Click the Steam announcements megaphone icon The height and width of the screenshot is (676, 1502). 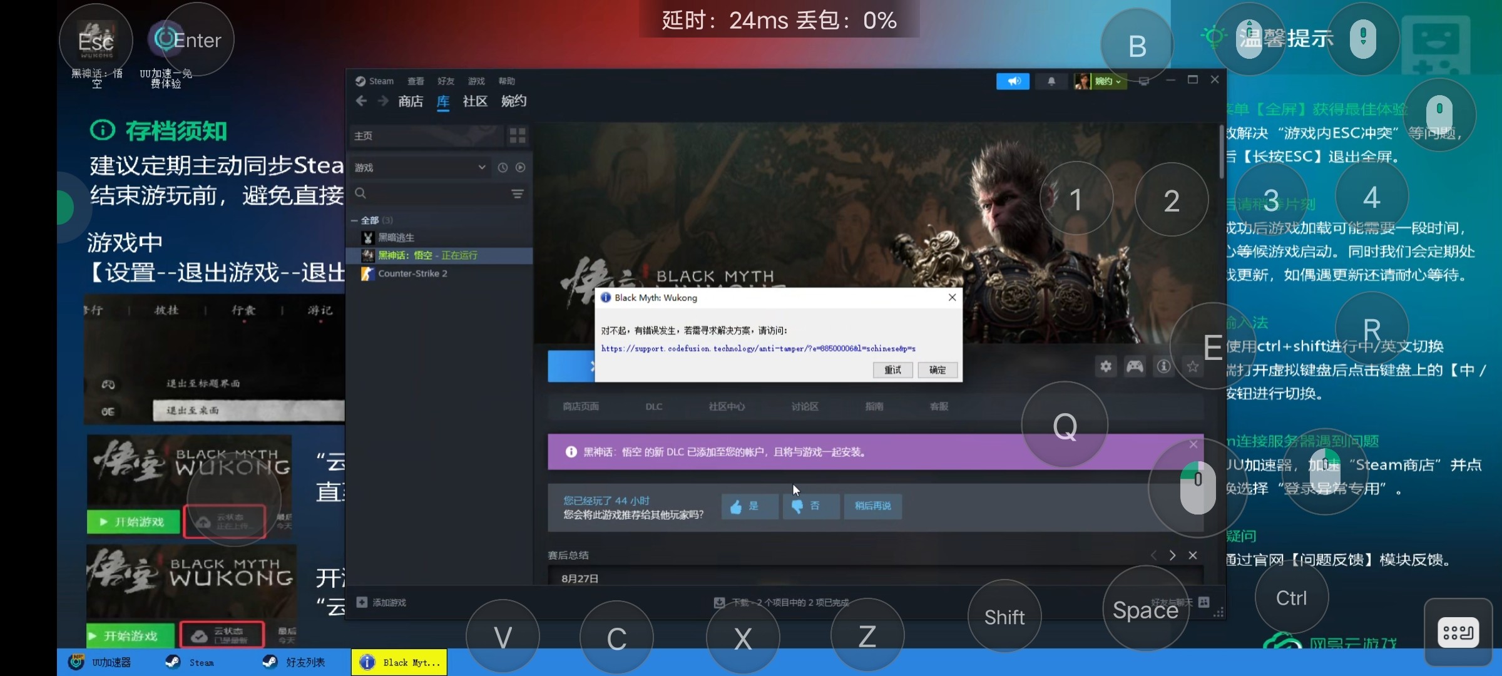(1013, 81)
